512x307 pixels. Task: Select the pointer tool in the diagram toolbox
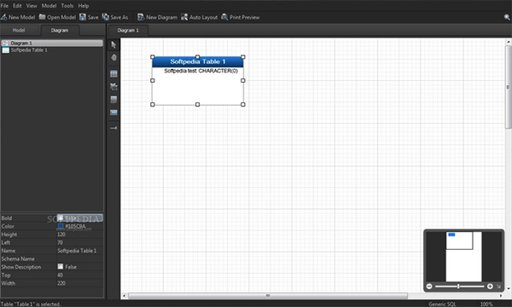(x=113, y=44)
